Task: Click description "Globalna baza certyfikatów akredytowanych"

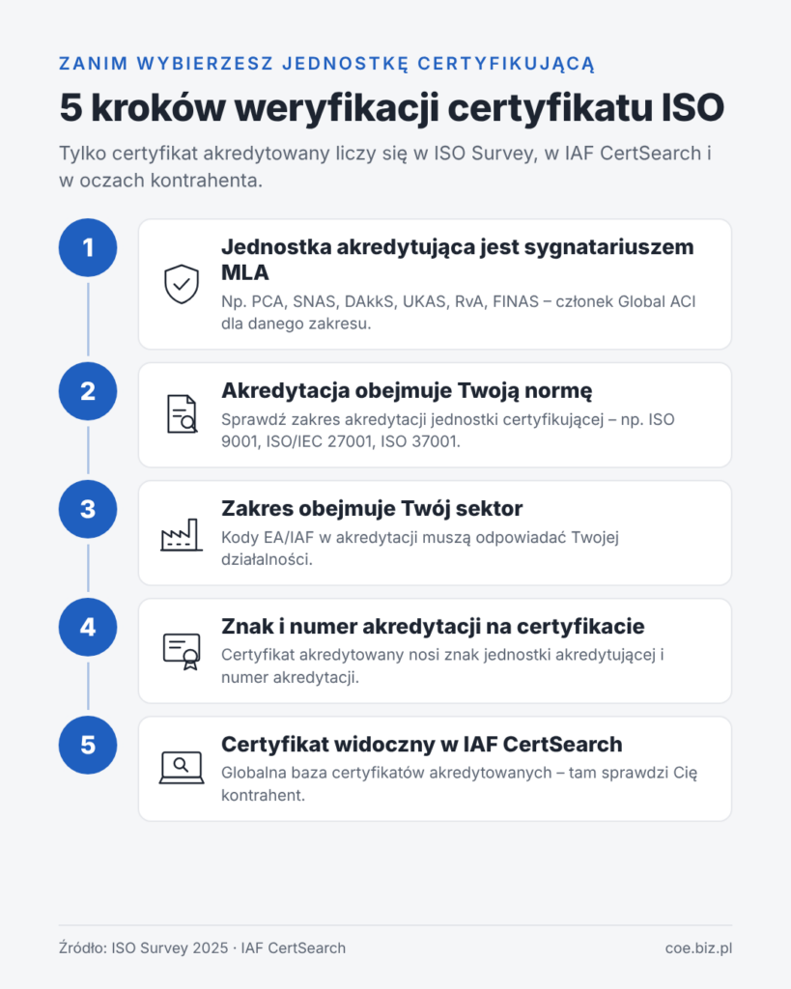Action: [x=459, y=784]
